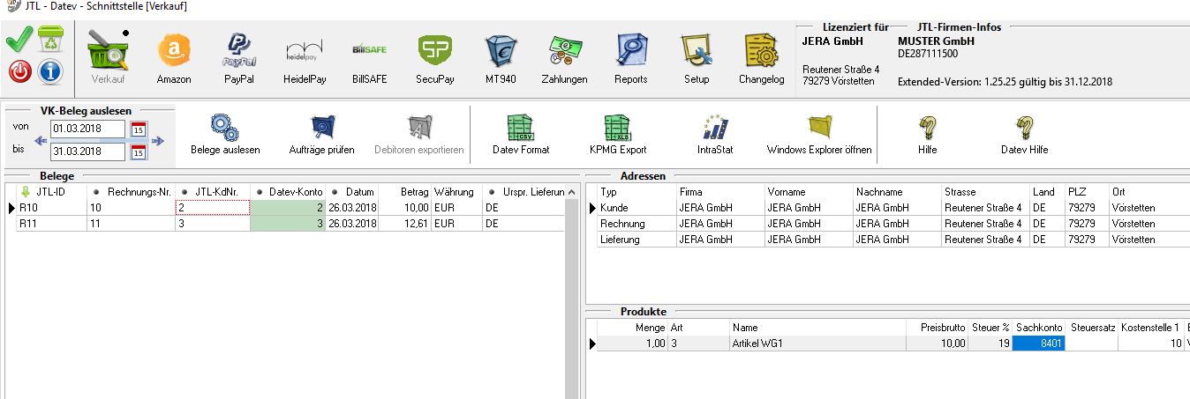
Task: Open Hilfe
Action: tap(927, 135)
